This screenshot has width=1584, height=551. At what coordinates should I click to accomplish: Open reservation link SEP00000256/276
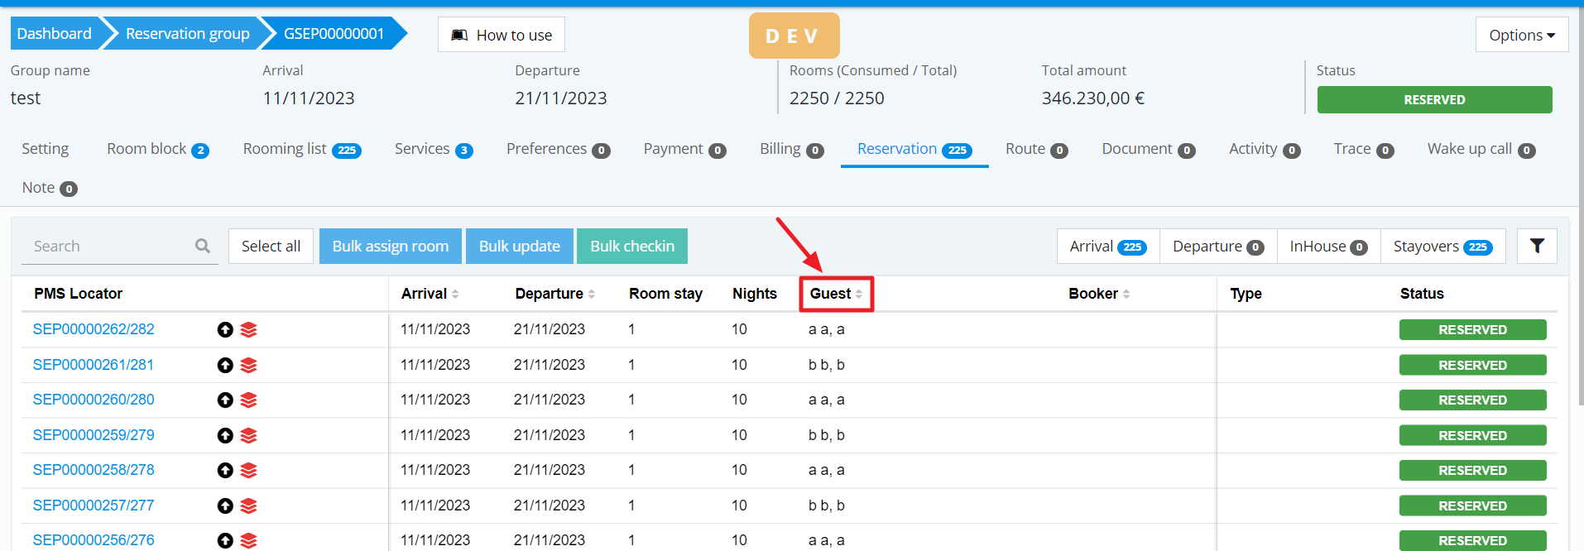coord(94,540)
